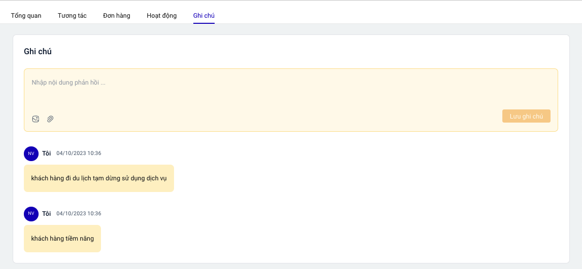Select the active Ghi chú tab
Screen dimensions: 582x269
pyautogui.click(x=204, y=16)
